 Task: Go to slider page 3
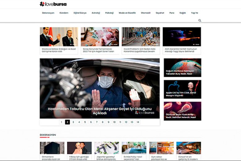click(x=73, y=122)
